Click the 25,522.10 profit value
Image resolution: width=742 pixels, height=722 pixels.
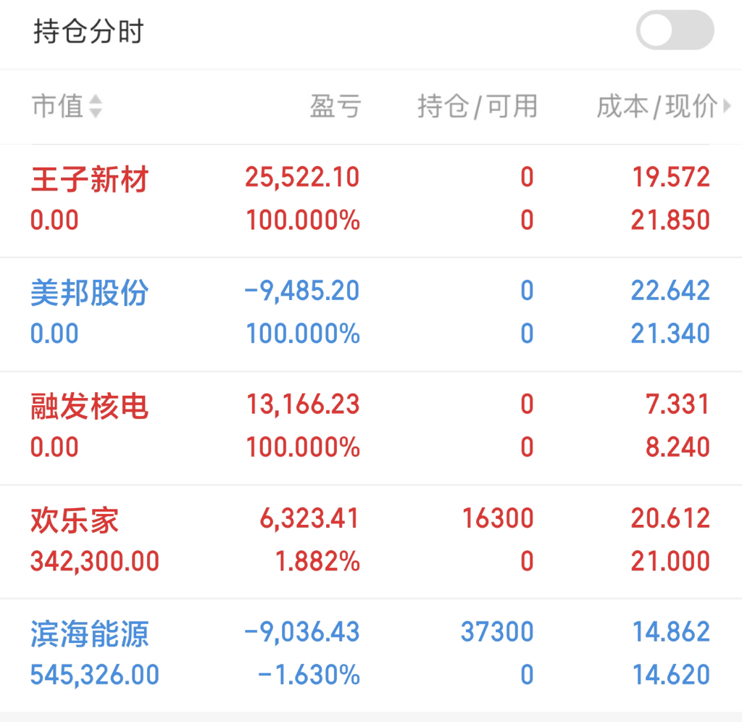pyautogui.click(x=302, y=178)
